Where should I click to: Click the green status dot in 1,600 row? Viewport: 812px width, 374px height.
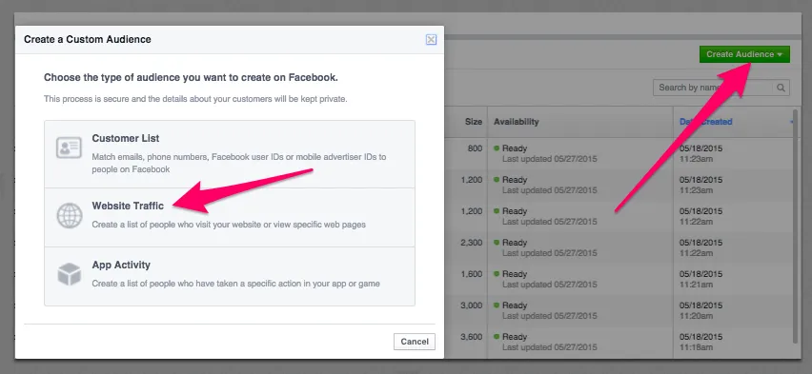[x=497, y=274]
